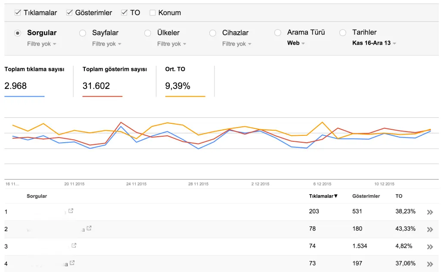
Task: Open the 'Kas 16-Ara 13' date range dropdown
Action: [374, 43]
